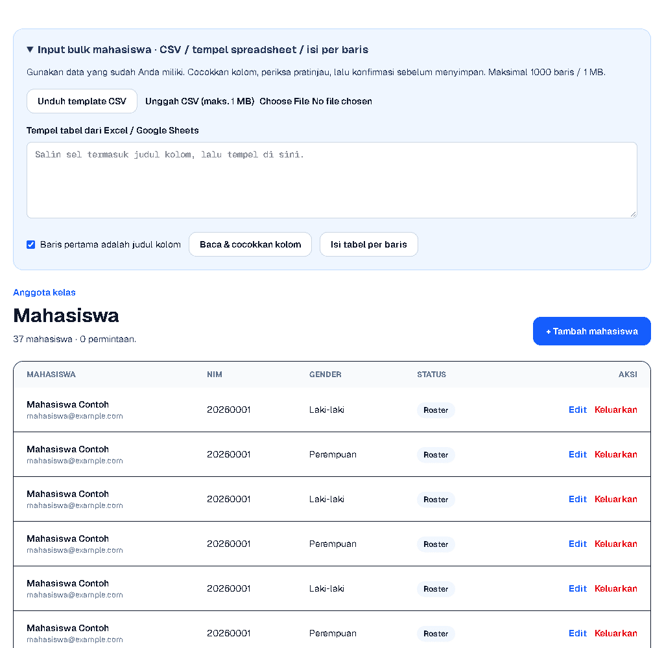Click first row's 'Laki-laki' gender cell

327,410
